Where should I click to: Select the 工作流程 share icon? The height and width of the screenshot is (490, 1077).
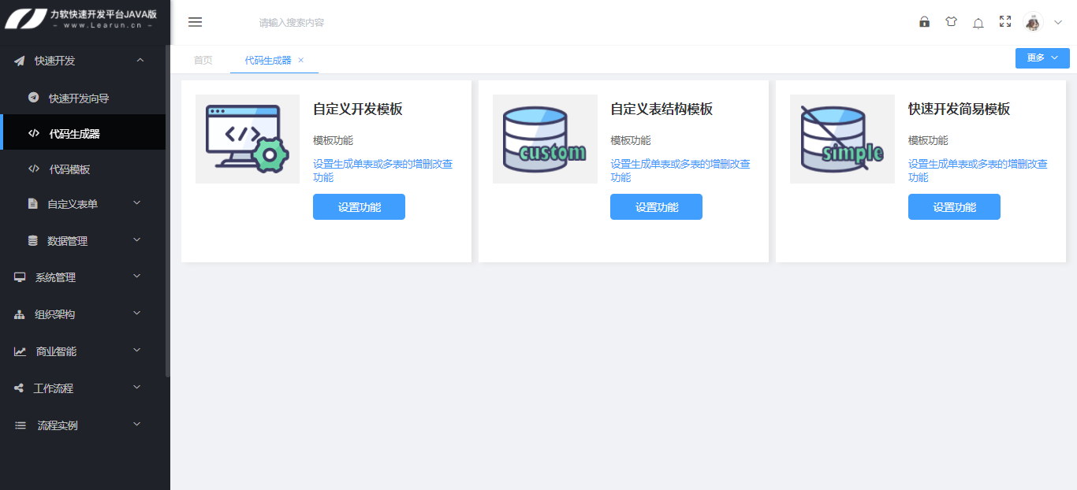(19, 388)
